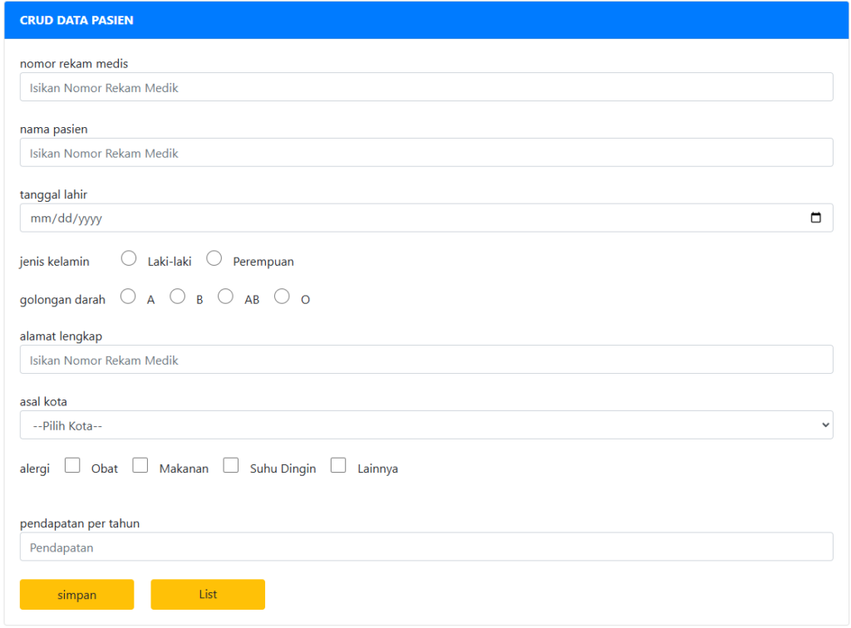Focus the alamat lengkap input field
Image resolution: width=851 pixels, height=628 pixels.
[x=426, y=360]
